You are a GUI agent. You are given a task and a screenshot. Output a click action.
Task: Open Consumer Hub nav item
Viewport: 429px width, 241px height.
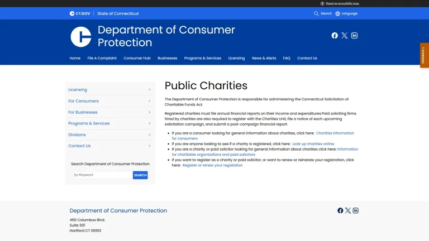click(137, 58)
